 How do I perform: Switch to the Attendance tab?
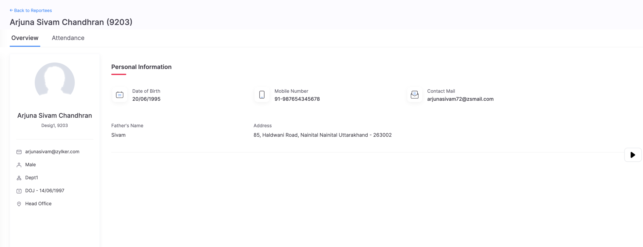[68, 38]
